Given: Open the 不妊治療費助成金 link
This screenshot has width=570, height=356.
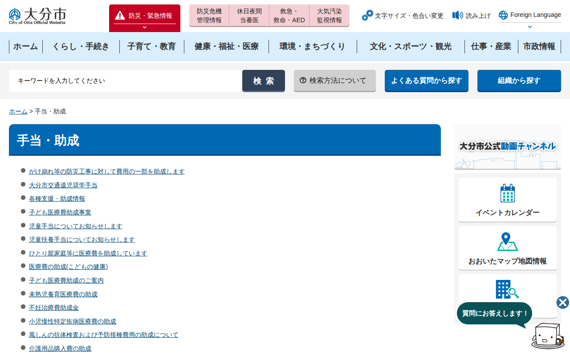Looking at the screenshot, I should point(54,307).
